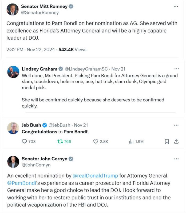Click the 2:32 PM Nov 22 timestamp

click(31, 50)
